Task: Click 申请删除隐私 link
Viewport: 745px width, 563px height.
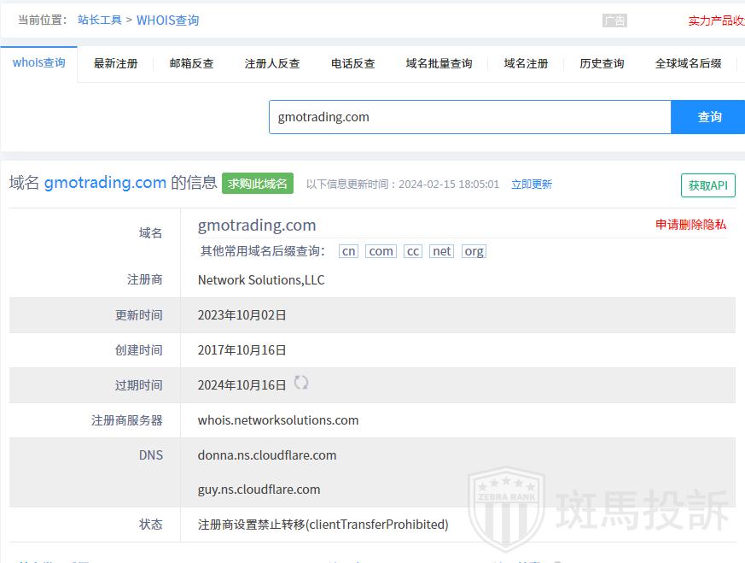Action: point(690,225)
